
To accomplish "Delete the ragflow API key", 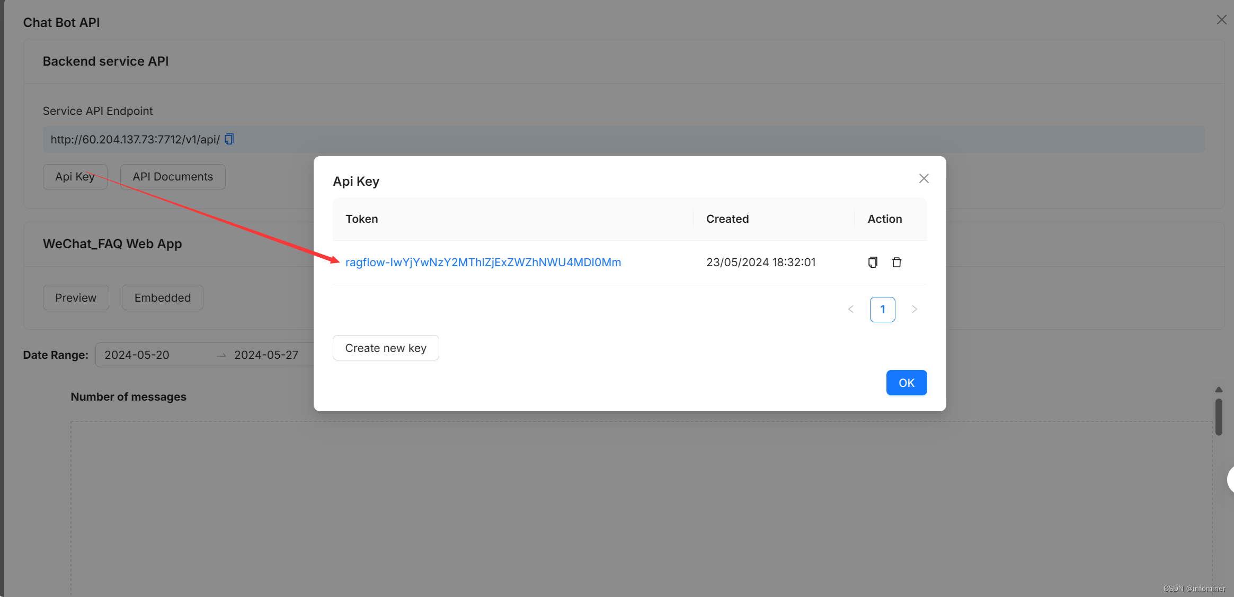I will coord(896,262).
